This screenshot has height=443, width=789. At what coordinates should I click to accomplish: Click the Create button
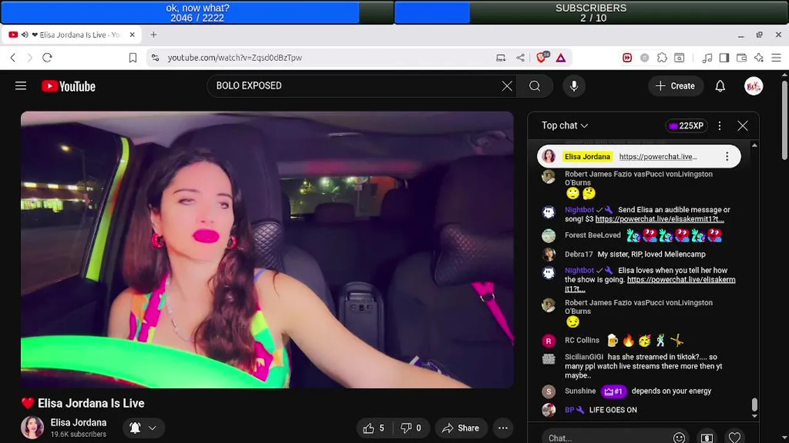pyautogui.click(x=676, y=86)
